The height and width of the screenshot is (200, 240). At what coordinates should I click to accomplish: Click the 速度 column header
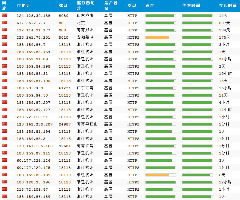point(150,6)
